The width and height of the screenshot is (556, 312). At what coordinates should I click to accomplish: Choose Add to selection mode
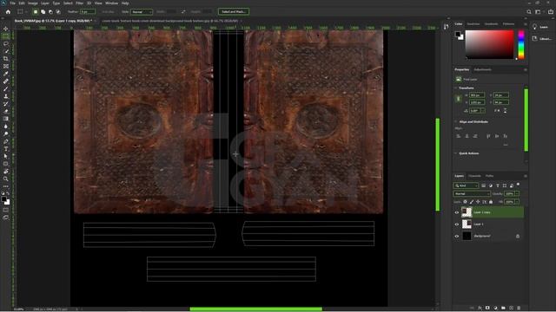point(43,11)
